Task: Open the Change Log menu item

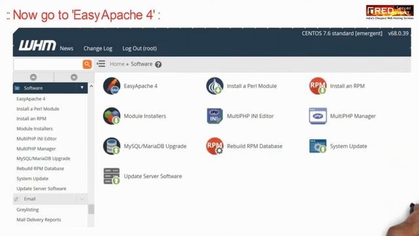Action: [98, 49]
